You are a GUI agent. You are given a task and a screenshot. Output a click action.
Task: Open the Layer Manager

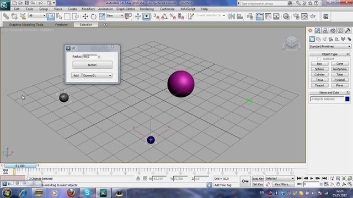coord(250,16)
